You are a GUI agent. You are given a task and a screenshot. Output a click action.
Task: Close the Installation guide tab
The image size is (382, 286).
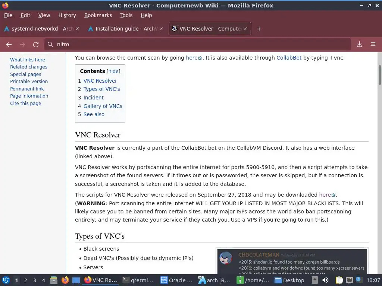tap(161, 29)
